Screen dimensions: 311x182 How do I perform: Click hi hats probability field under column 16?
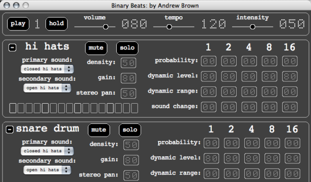pos(290,61)
